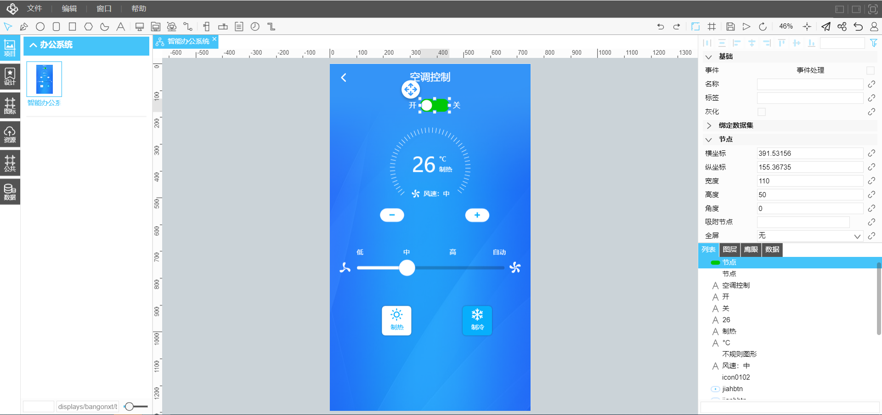Click the 制冷 mode button on canvas
This screenshot has width=882, height=415.
(477, 321)
